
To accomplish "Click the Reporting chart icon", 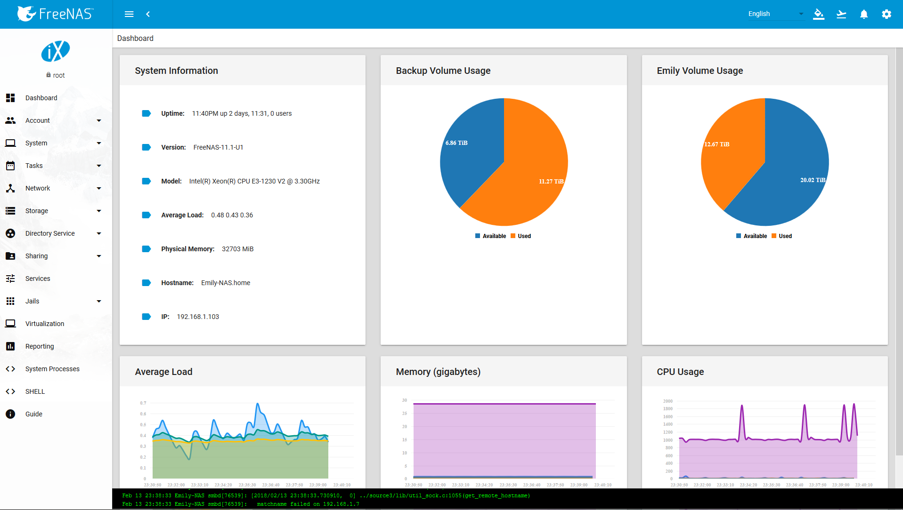I will click(10, 346).
